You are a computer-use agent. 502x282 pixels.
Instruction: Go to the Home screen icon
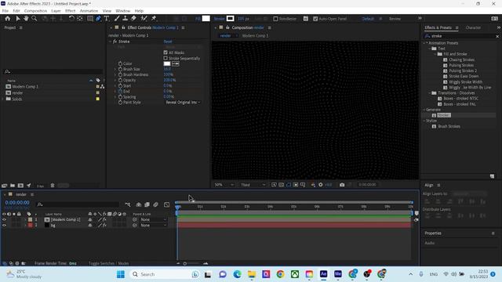[x=8, y=19]
